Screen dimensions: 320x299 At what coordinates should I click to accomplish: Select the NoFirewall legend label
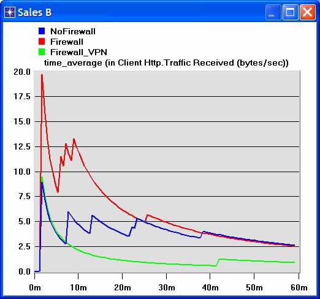click(73, 31)
